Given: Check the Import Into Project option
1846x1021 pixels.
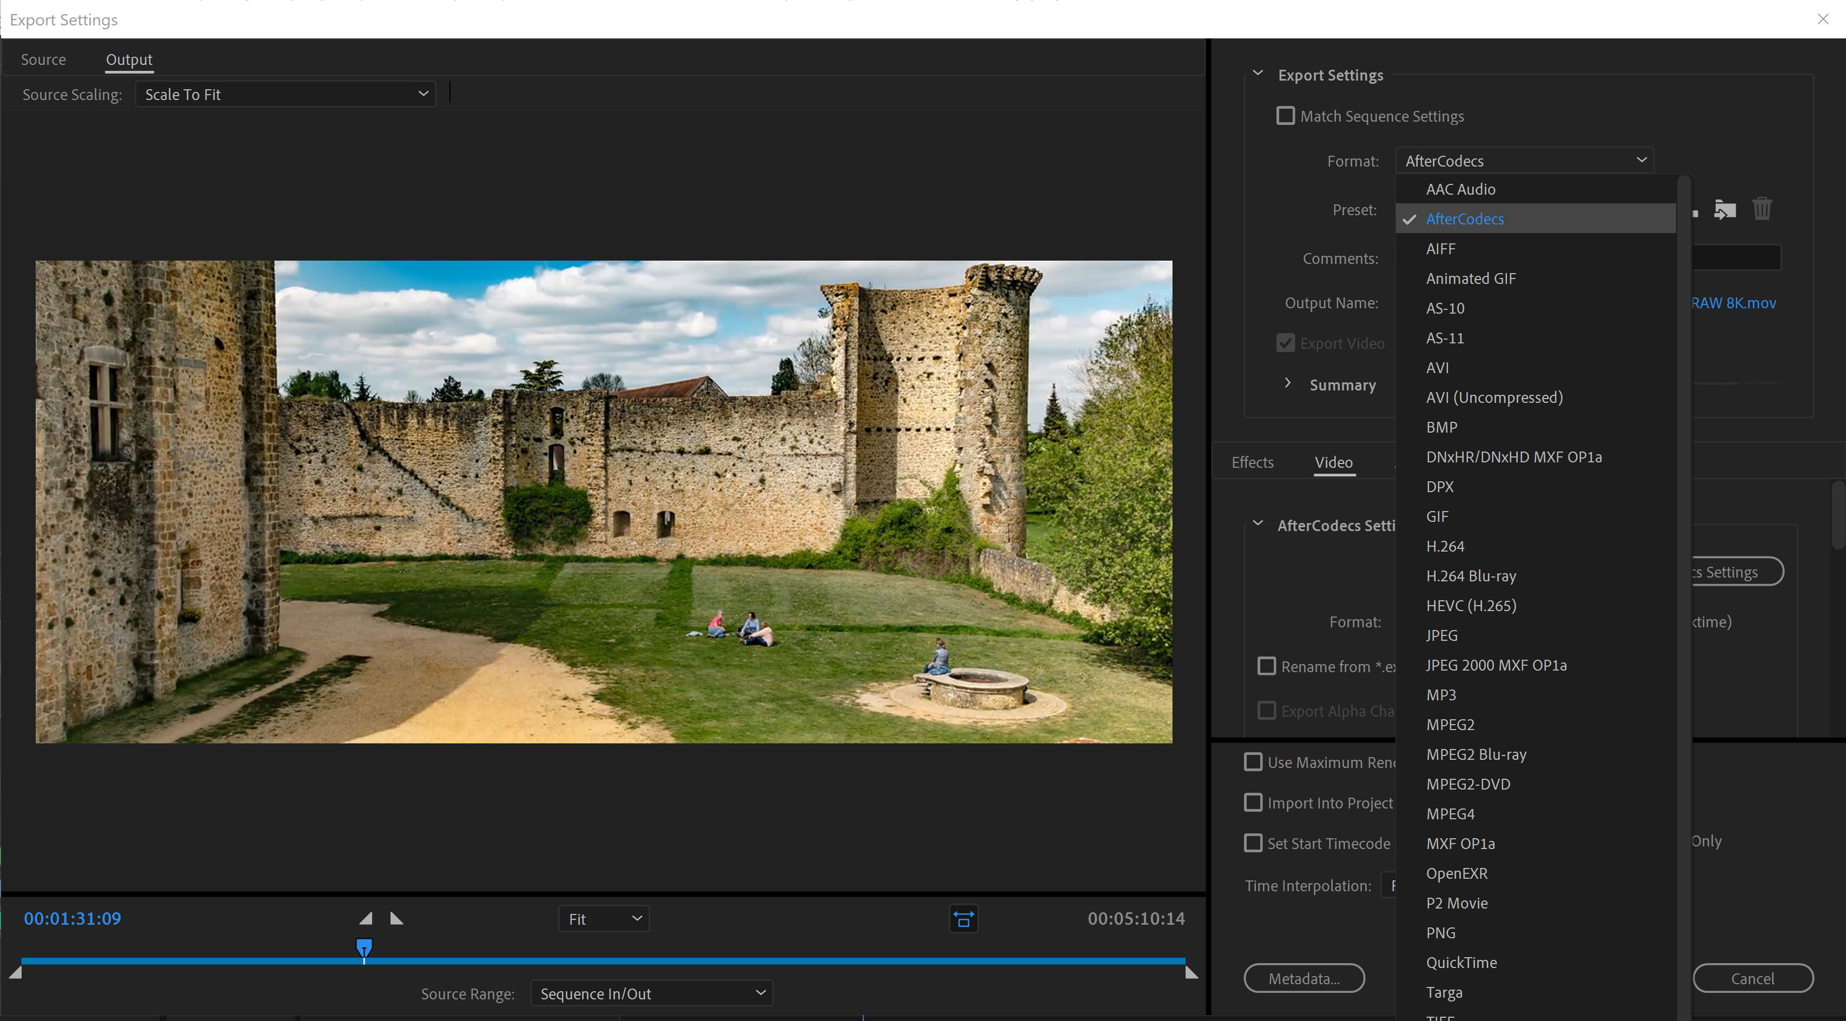Looking at the screenshot, I should tap(1253, 803).
